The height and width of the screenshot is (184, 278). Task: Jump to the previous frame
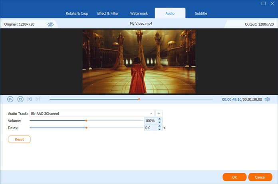(30, 99)
